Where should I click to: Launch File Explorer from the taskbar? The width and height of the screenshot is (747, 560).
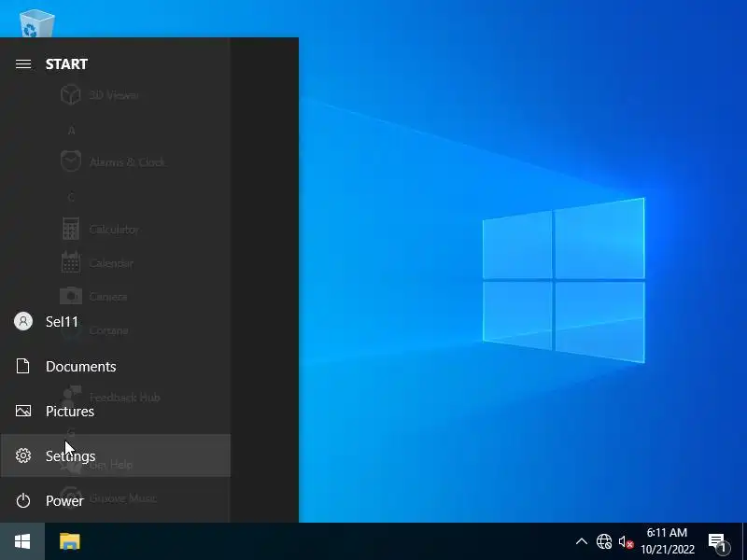(x=69, y=541)
